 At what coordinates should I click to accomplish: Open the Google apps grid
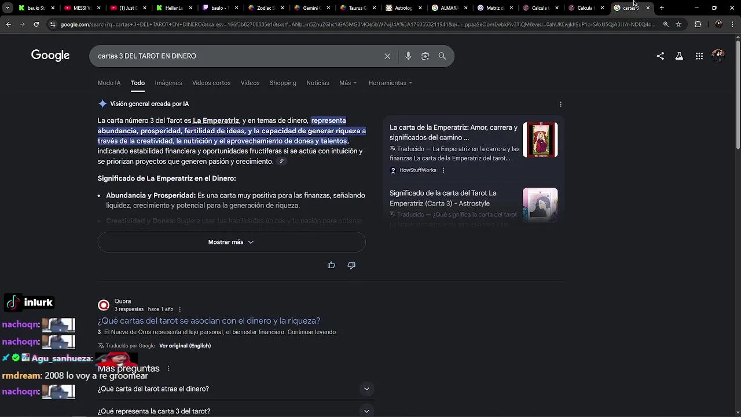699,56
